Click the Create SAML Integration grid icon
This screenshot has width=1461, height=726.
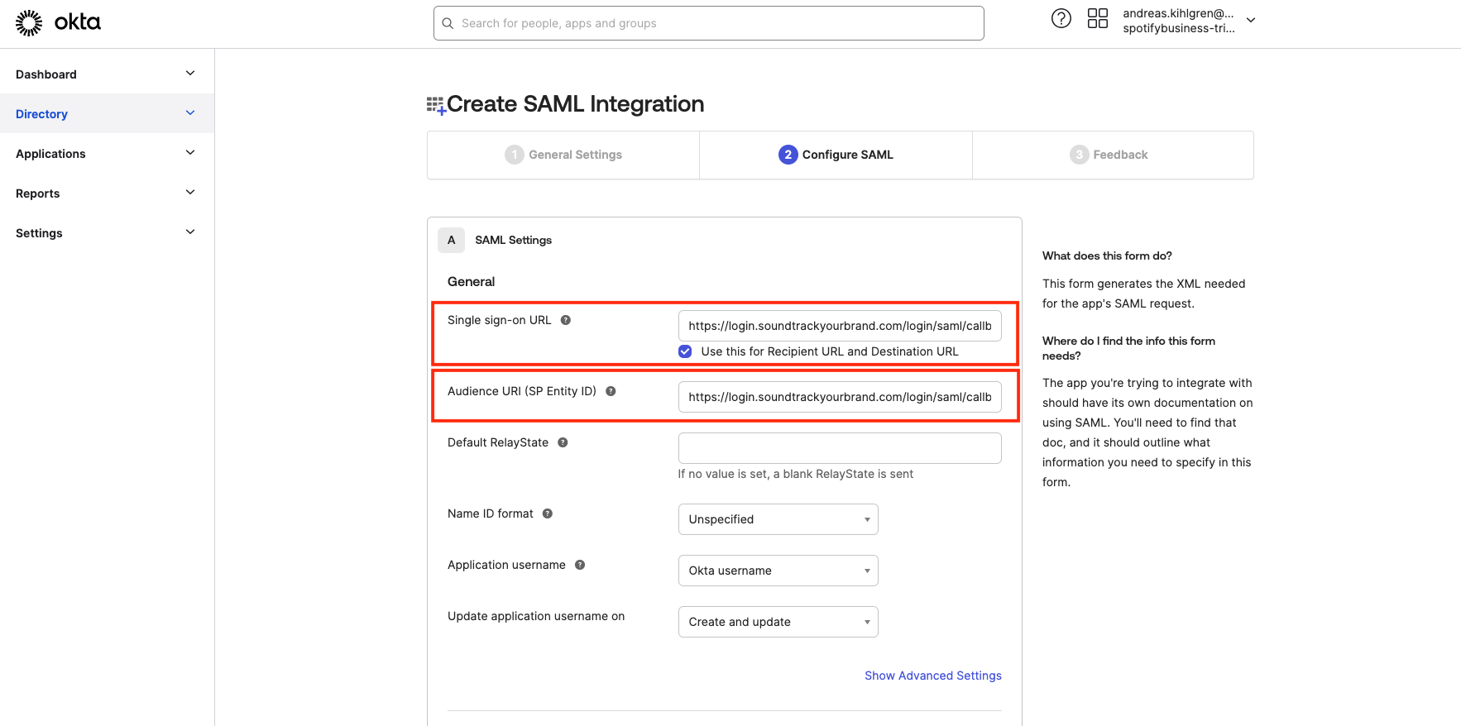pos(436,105)
